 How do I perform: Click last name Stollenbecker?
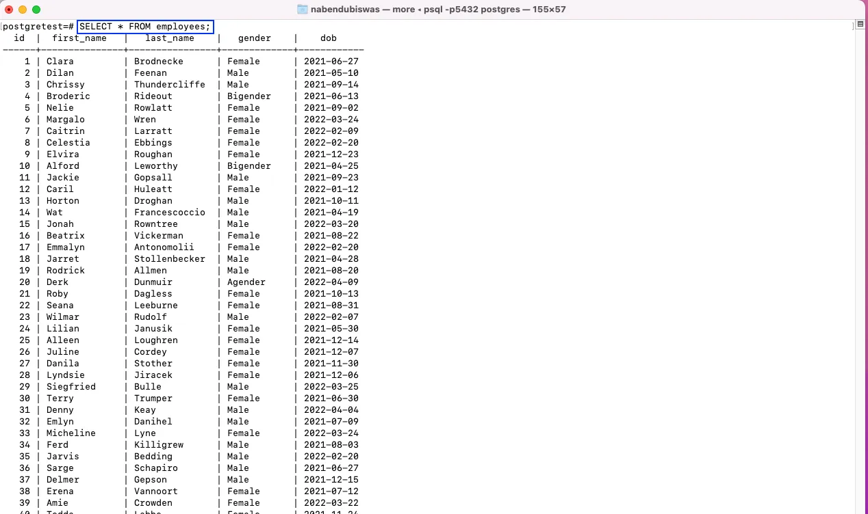(x=170, y=259)
